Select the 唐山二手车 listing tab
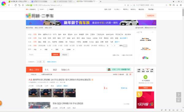This screenshot has width=184, height=112. [34, 70]
